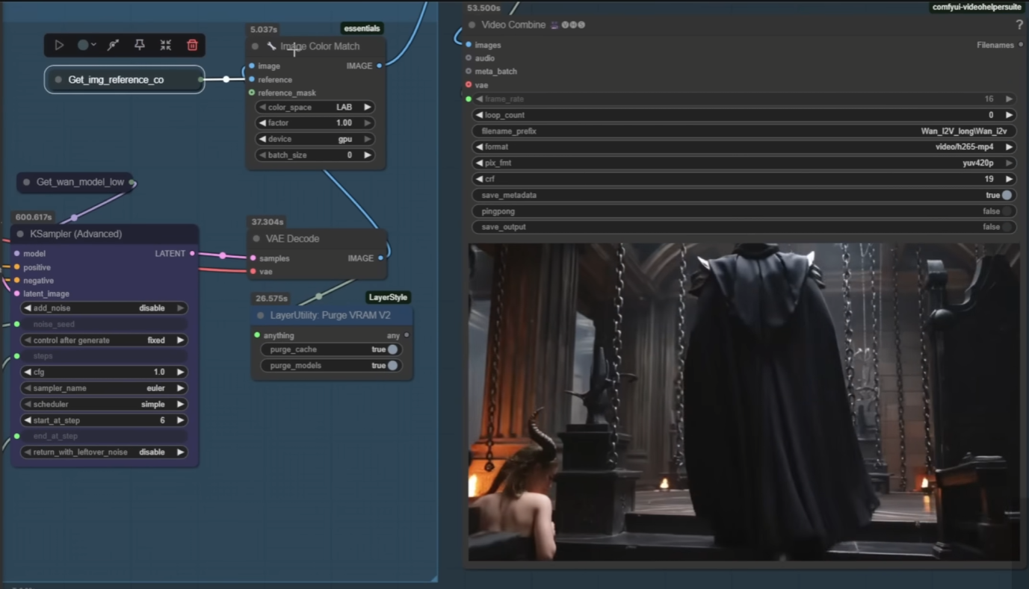Increase crf with its right arrow

coord(1009,179)
